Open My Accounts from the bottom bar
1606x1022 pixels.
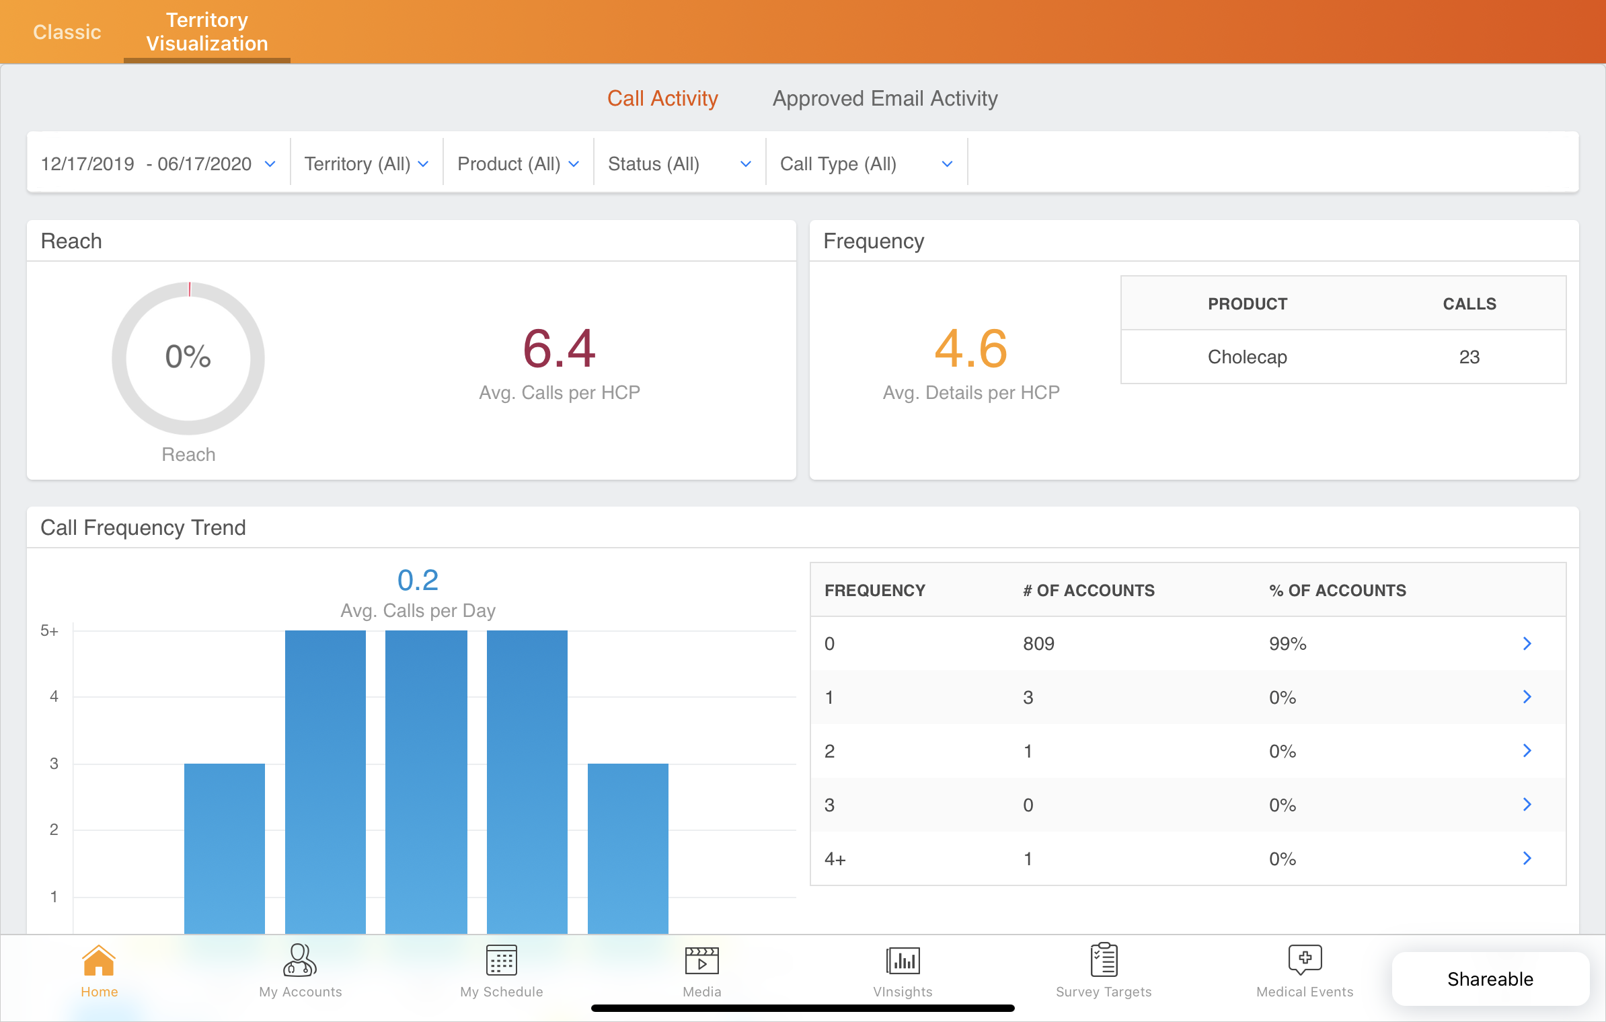tap(300, 961)
